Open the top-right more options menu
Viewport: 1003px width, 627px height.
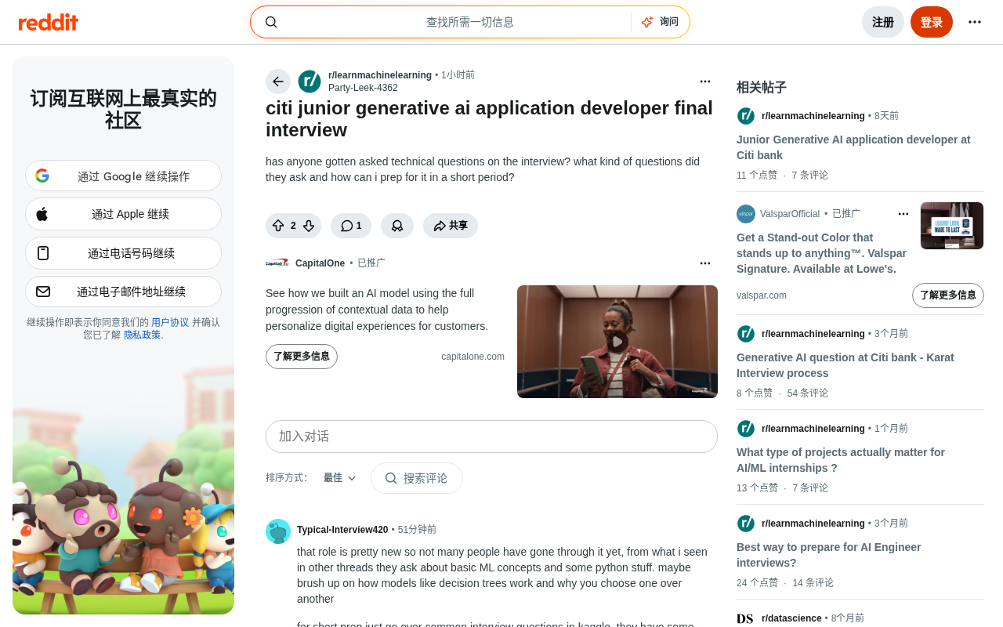tap(975, 22)
